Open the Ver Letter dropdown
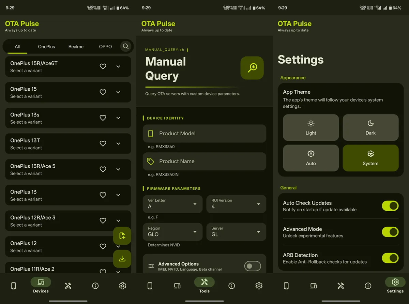Screen dimensions: 409x304 [173, 204]
